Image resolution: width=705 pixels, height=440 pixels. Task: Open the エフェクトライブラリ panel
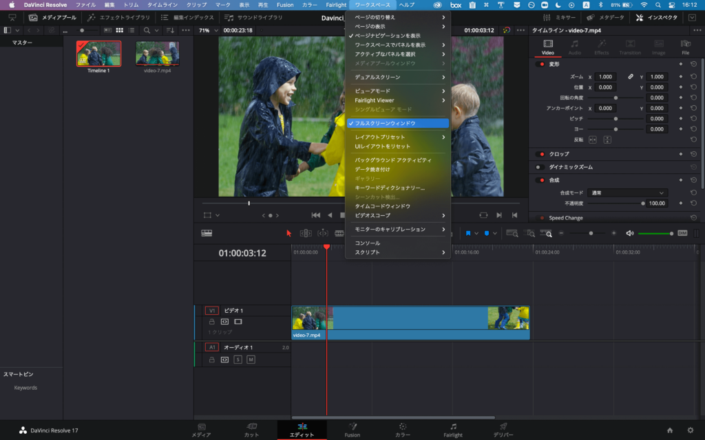pyautogui.click(x=118, y=17)
